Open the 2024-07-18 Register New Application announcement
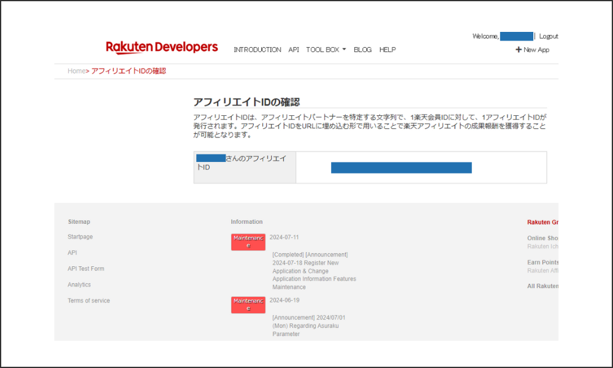The width and height of the screenshot is (613, 368). click(314, 270)
